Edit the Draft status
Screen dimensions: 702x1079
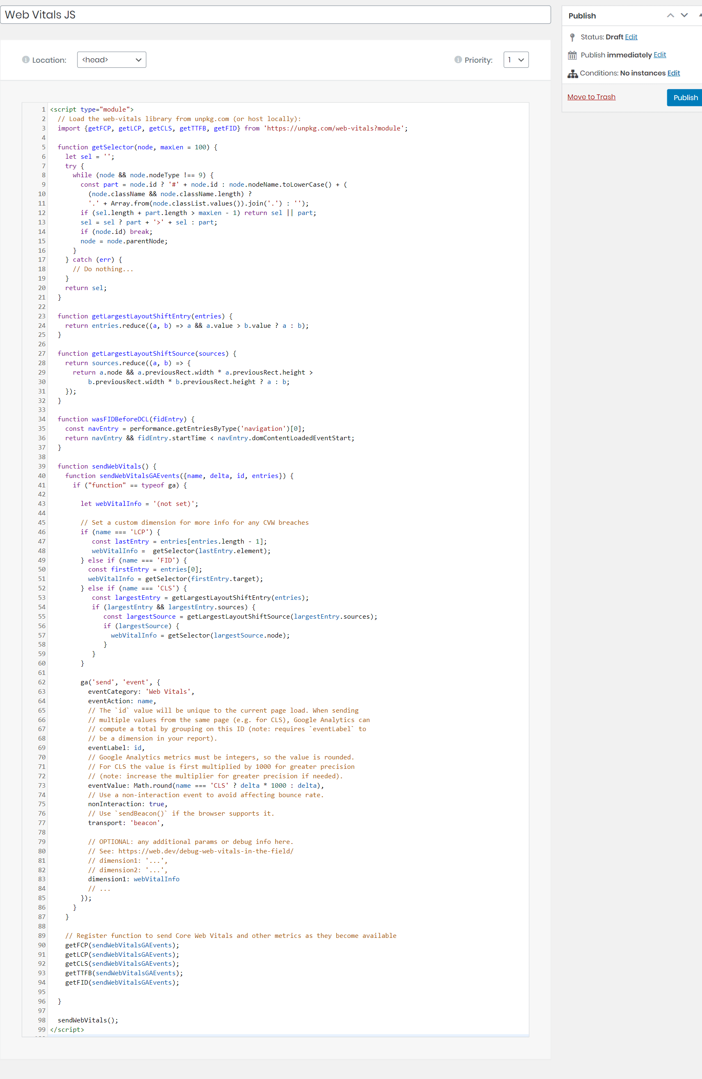[x=631, y=37]
